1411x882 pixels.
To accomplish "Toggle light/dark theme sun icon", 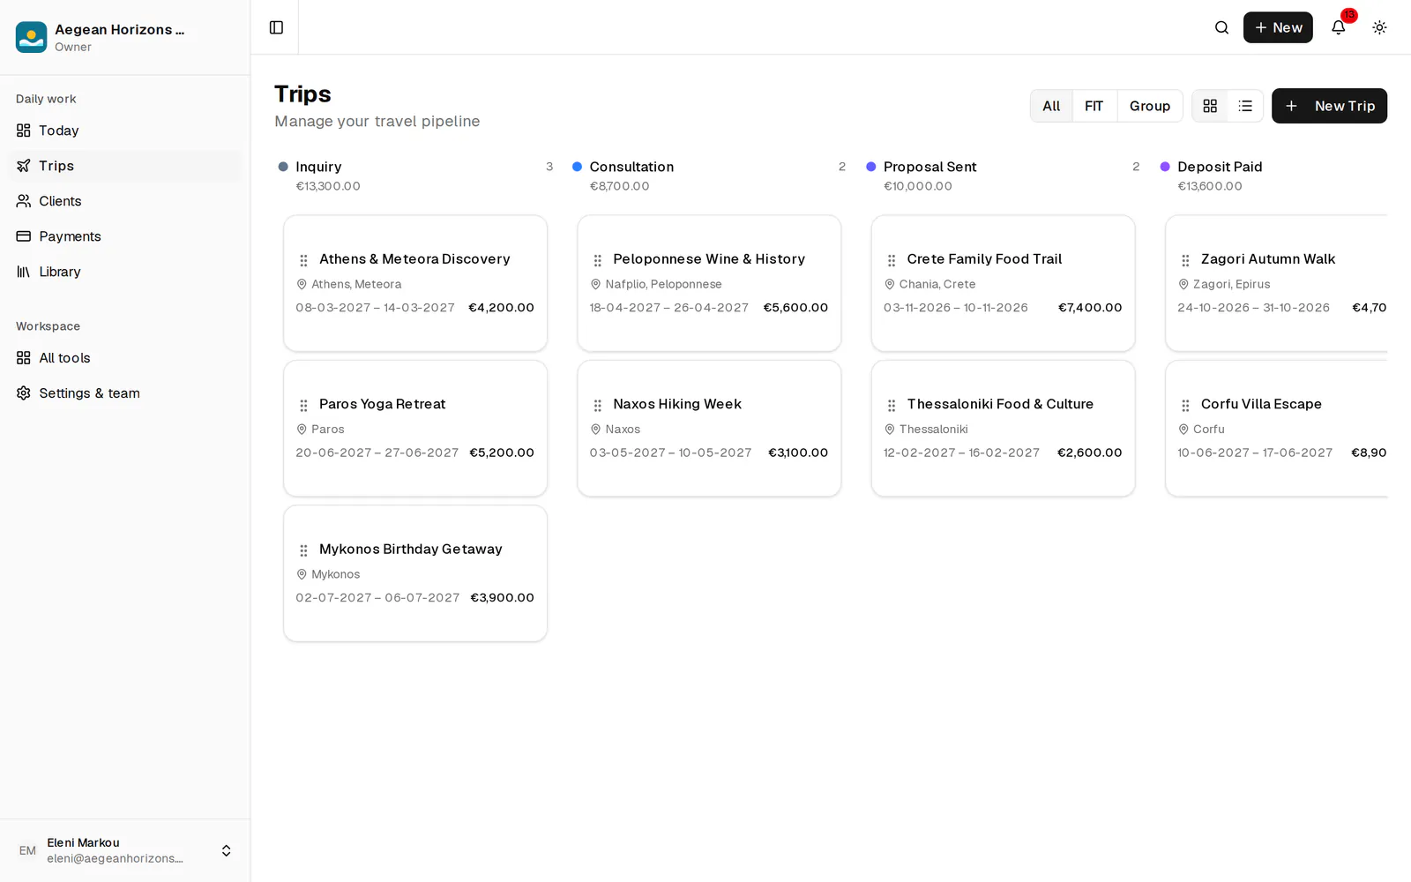I will (1379, 27).
